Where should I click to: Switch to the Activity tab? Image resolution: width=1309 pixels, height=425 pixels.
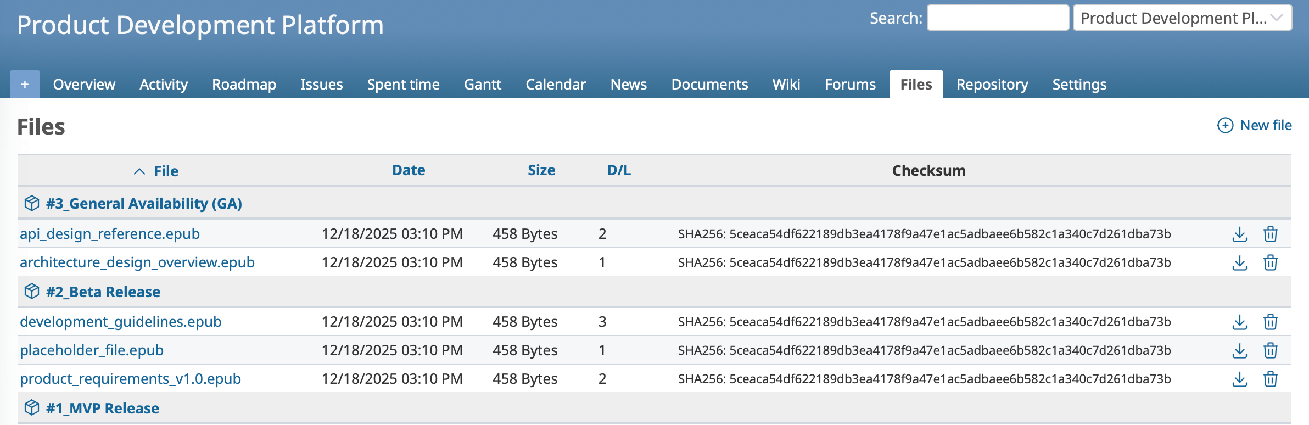tap(164, 84)
